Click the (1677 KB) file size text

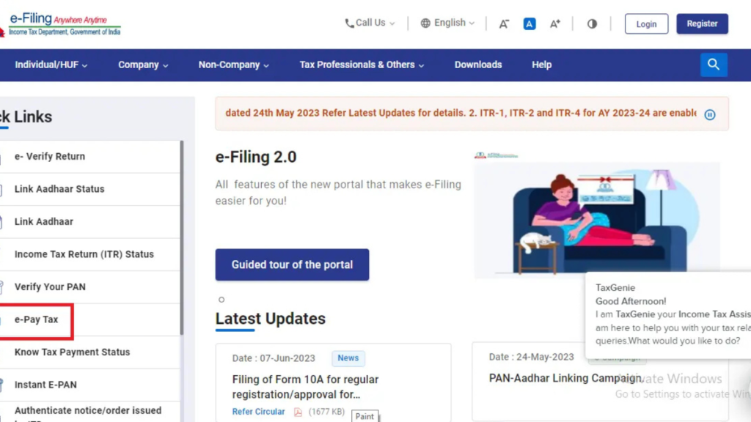coord(326,412)
